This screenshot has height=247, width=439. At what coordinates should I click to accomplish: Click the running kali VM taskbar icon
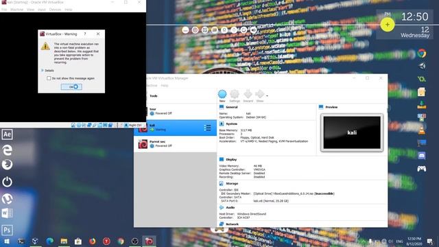149,241
